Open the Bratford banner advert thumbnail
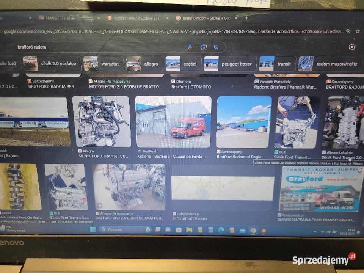The height and width of the screenshot is (273, 364). point(320,189)
